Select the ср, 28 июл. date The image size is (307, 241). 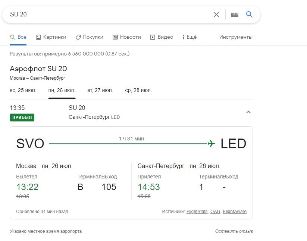point(138,90)
